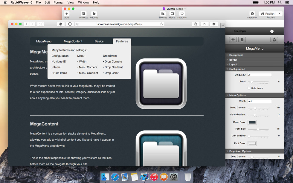Image resolution: width=293 pixels, height=183 pixels.
Task: Open browser downloads
Action: (x=214, y=24)
